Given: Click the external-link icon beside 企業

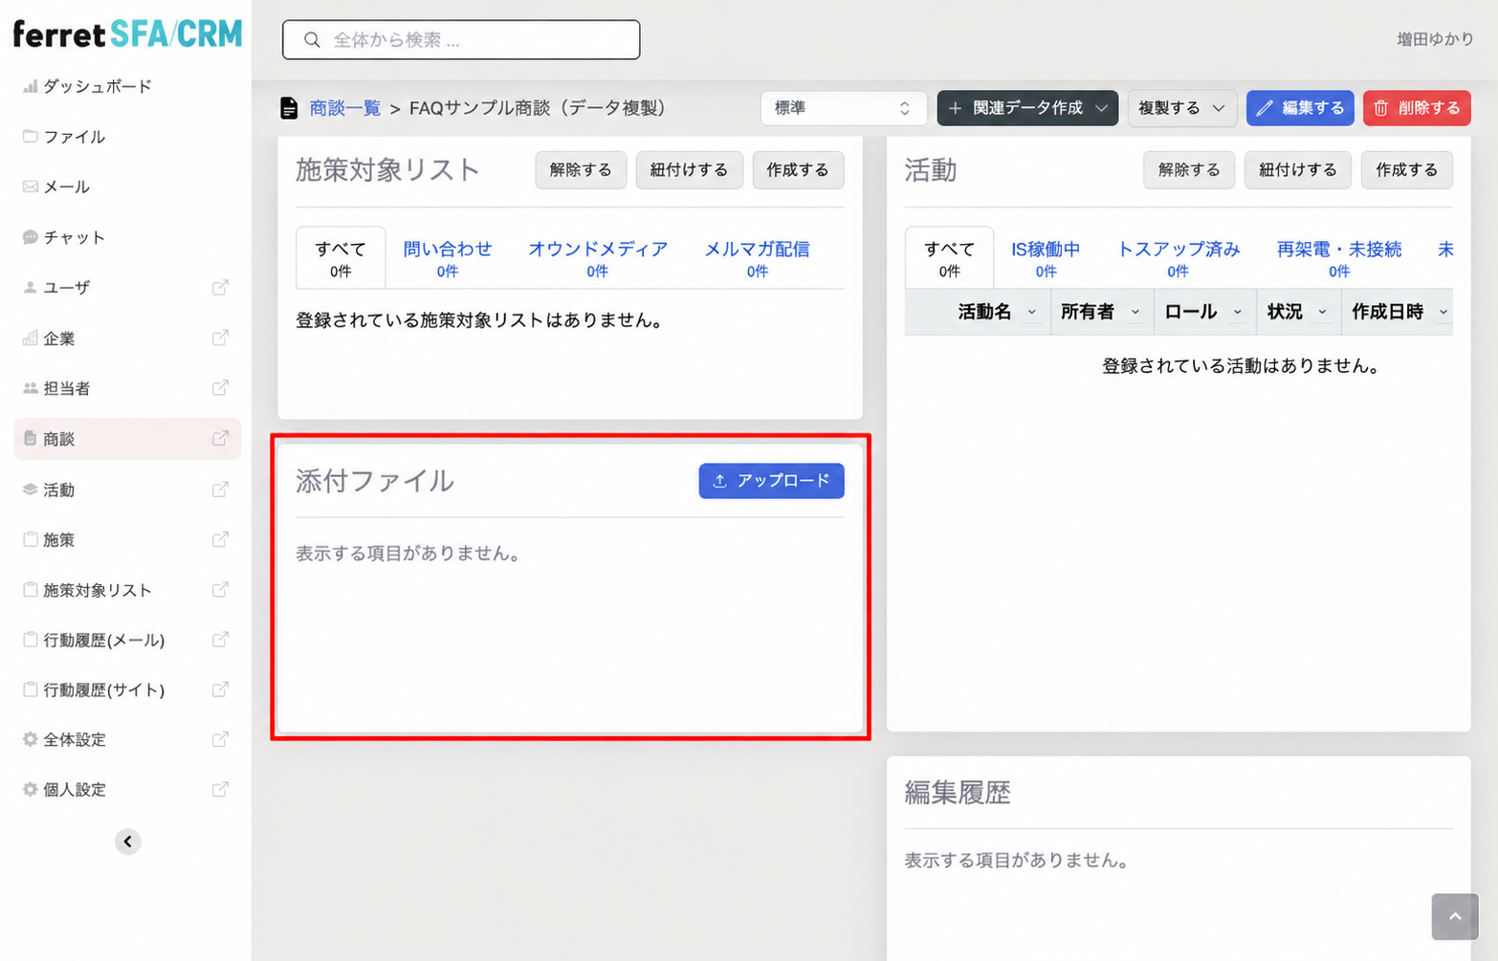Looking at the screenshot, I should [x=220, y=338].
